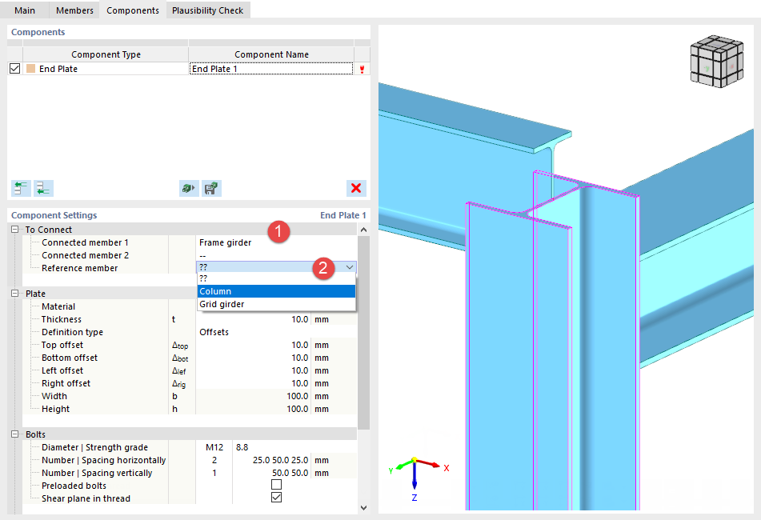Open the Reference member dropdown arrow
The image size is (761, 520).
[x=350, y=267]
